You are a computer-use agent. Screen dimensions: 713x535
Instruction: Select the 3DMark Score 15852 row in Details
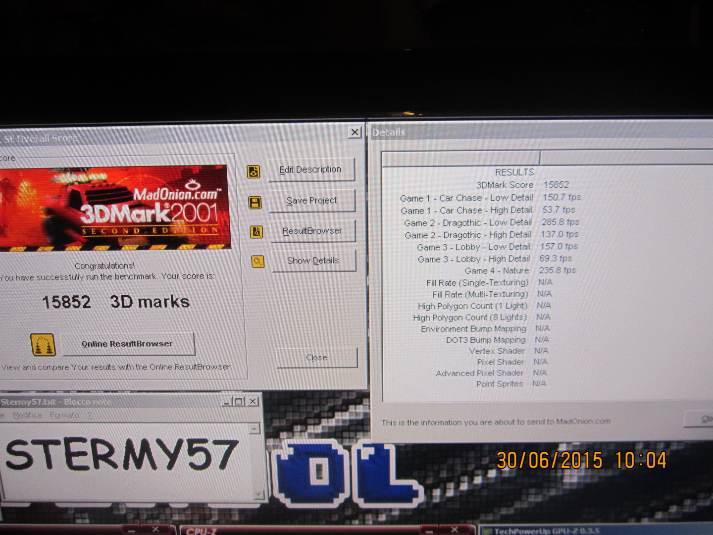(x=522, y=185)
